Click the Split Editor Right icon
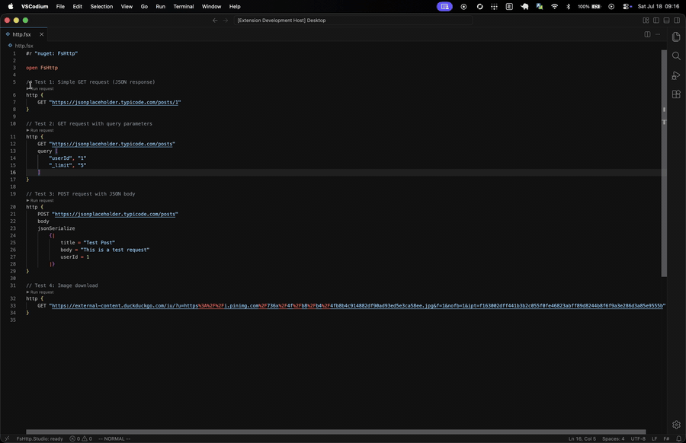The width and height of the screenshot is (686, 443). 647,34
